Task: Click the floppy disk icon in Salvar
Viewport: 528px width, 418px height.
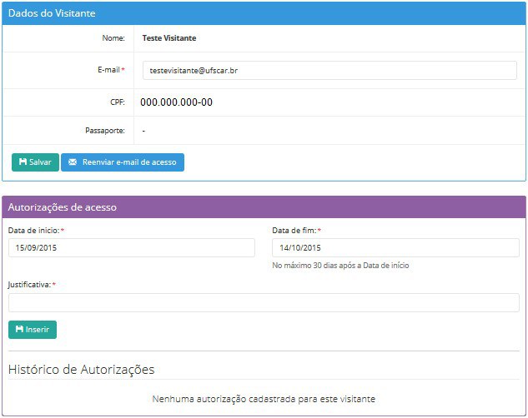Action: tap(23, 162)
